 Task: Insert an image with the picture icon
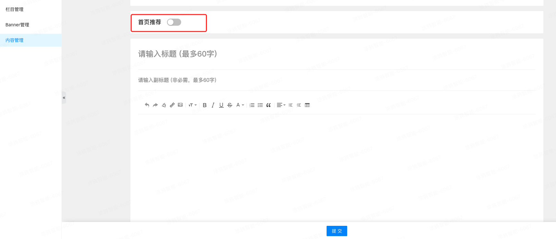[180, 105]
